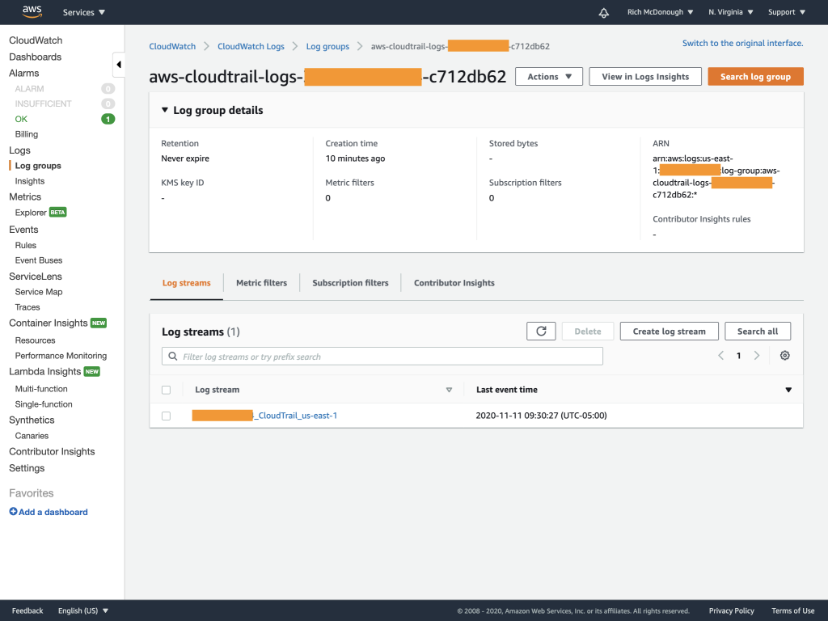Click the AWS logo home icon
The height and width of the screenshot is (621, 828).
tap(30, 11)
